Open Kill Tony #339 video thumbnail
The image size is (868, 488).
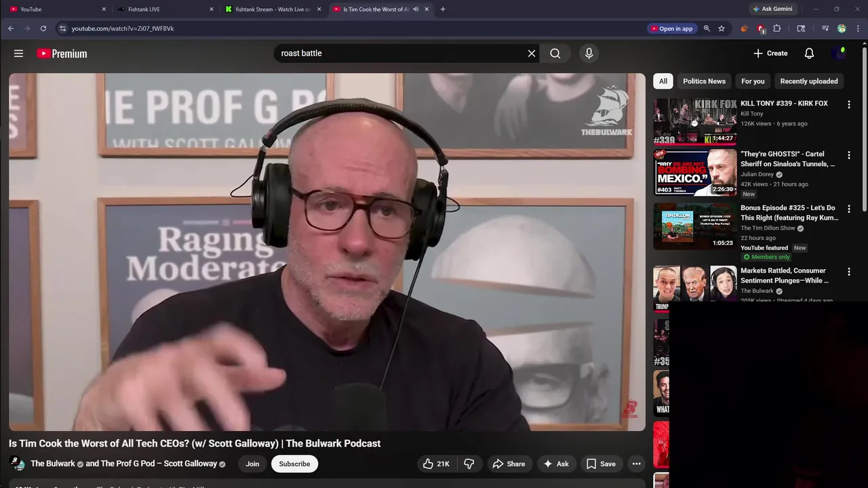tap(695, 122)
